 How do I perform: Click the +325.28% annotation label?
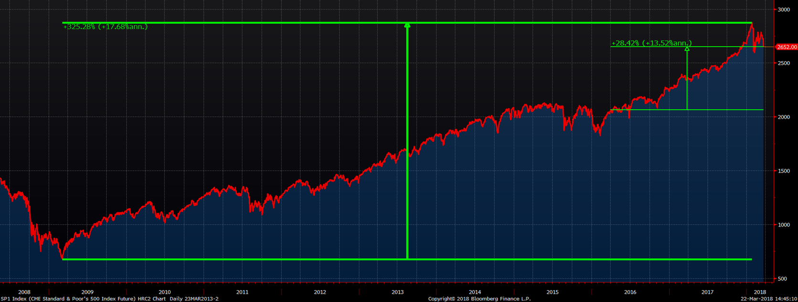tap(105, 27)
